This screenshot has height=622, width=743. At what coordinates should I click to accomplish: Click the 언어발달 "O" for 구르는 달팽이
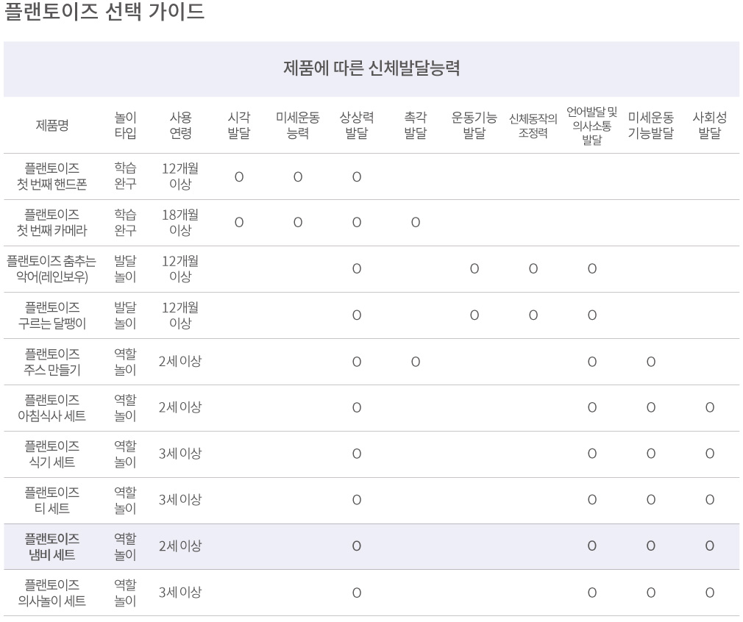point(592,315)
